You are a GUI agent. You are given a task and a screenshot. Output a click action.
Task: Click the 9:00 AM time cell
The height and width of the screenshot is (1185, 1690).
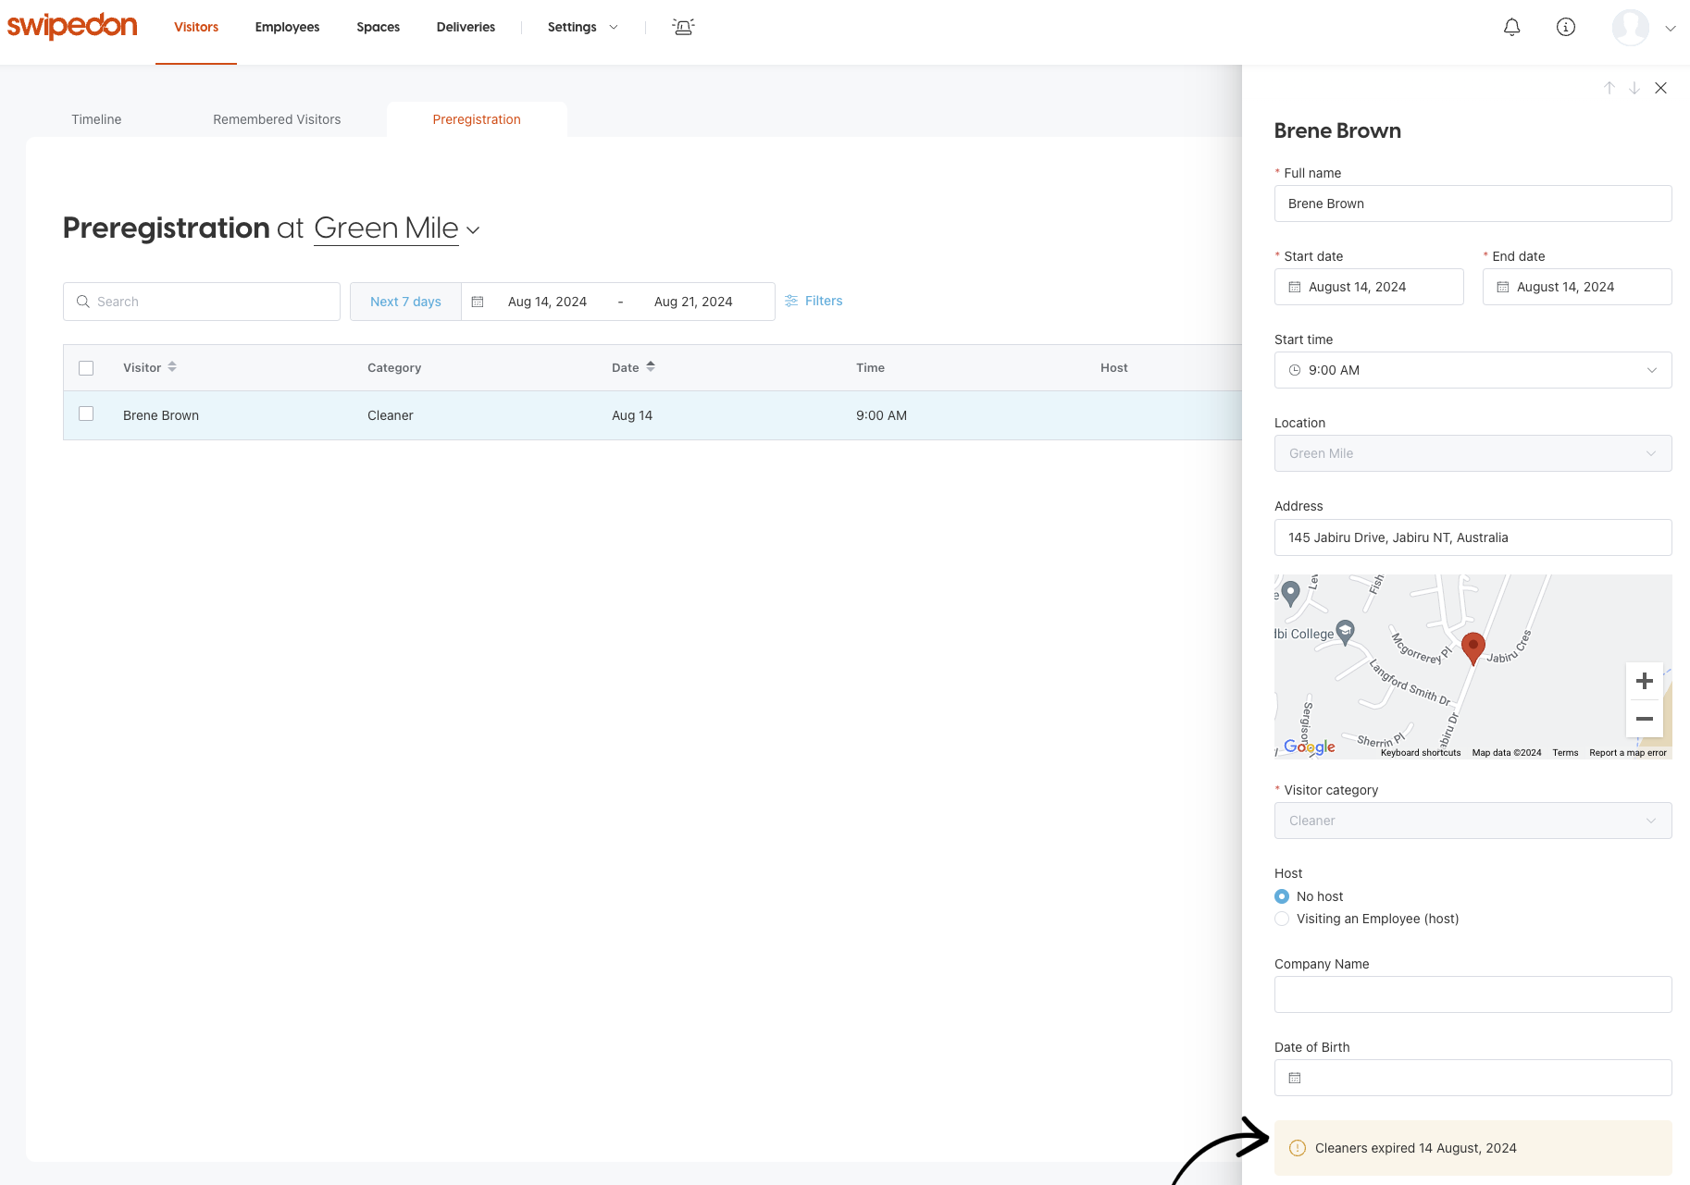(x=881, y=415)
